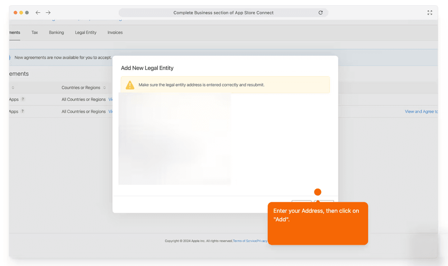Image resolution: width=448 pixels, height=266 pixels.
Task: Click the browser back arrow
Action: [38, 12]
